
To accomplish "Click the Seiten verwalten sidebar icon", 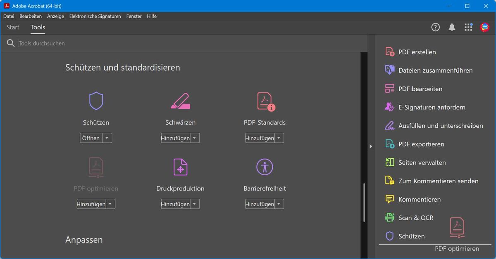I will coord(390,162).
